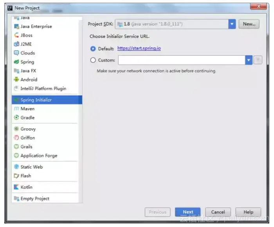Click the Custom URL input field
Screen dimensions: 274x227
[x=182, y=60]
